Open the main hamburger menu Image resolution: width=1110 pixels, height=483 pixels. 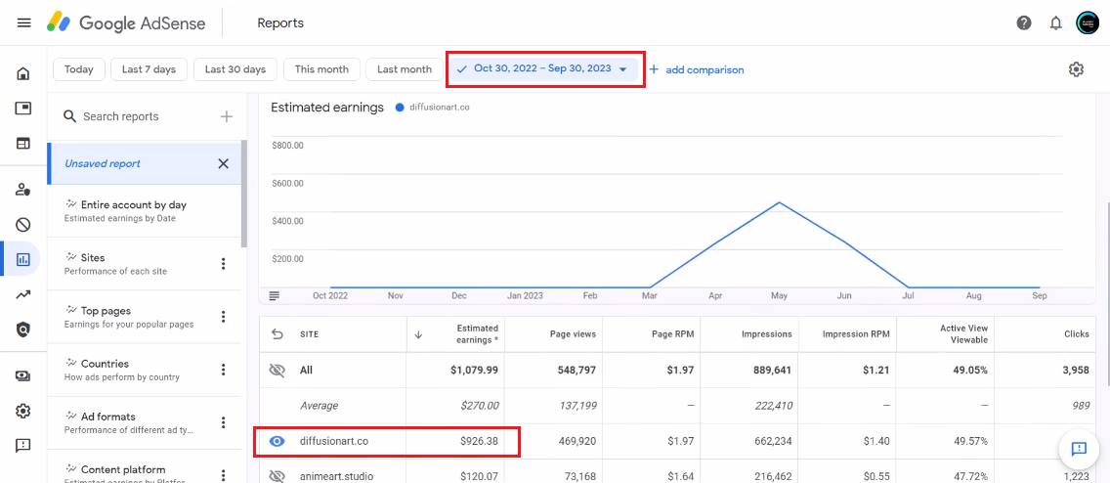pos(23,23)
